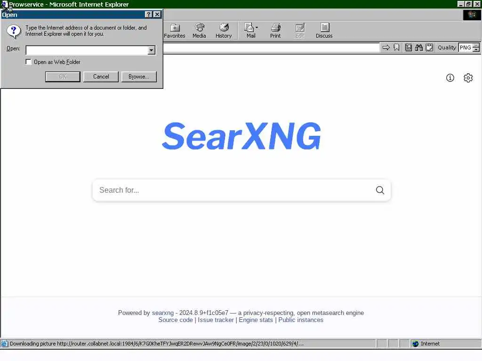Open the Source code link
Viewport: 482px width, 361px height.
(176, 320)
